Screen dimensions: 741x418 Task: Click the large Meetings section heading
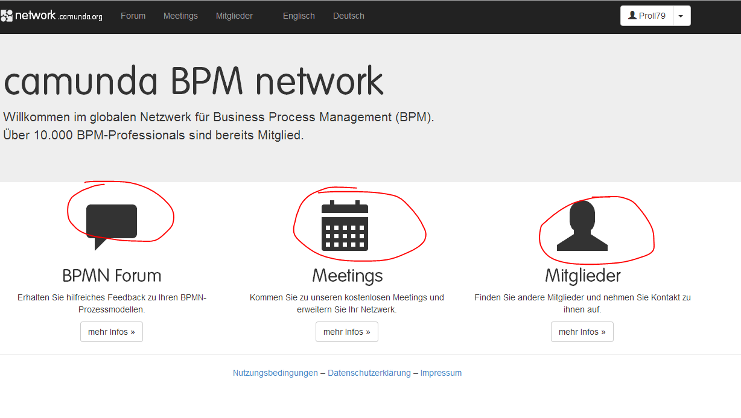pyautogui.click(x=347, y=276)
